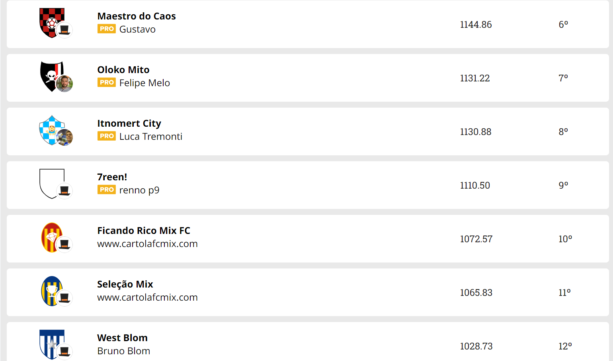Click the Seleção Mix team name

tap(125, 284)
